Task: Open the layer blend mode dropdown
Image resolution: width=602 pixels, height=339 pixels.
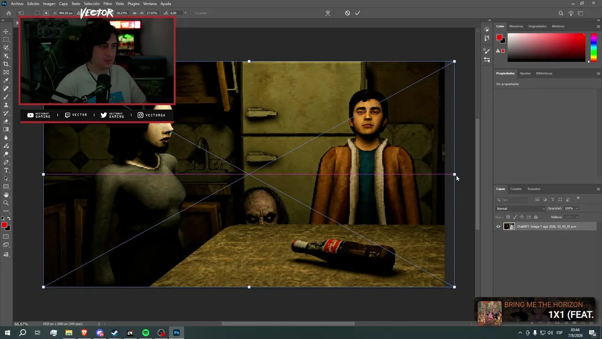Action: click(521, 209)
